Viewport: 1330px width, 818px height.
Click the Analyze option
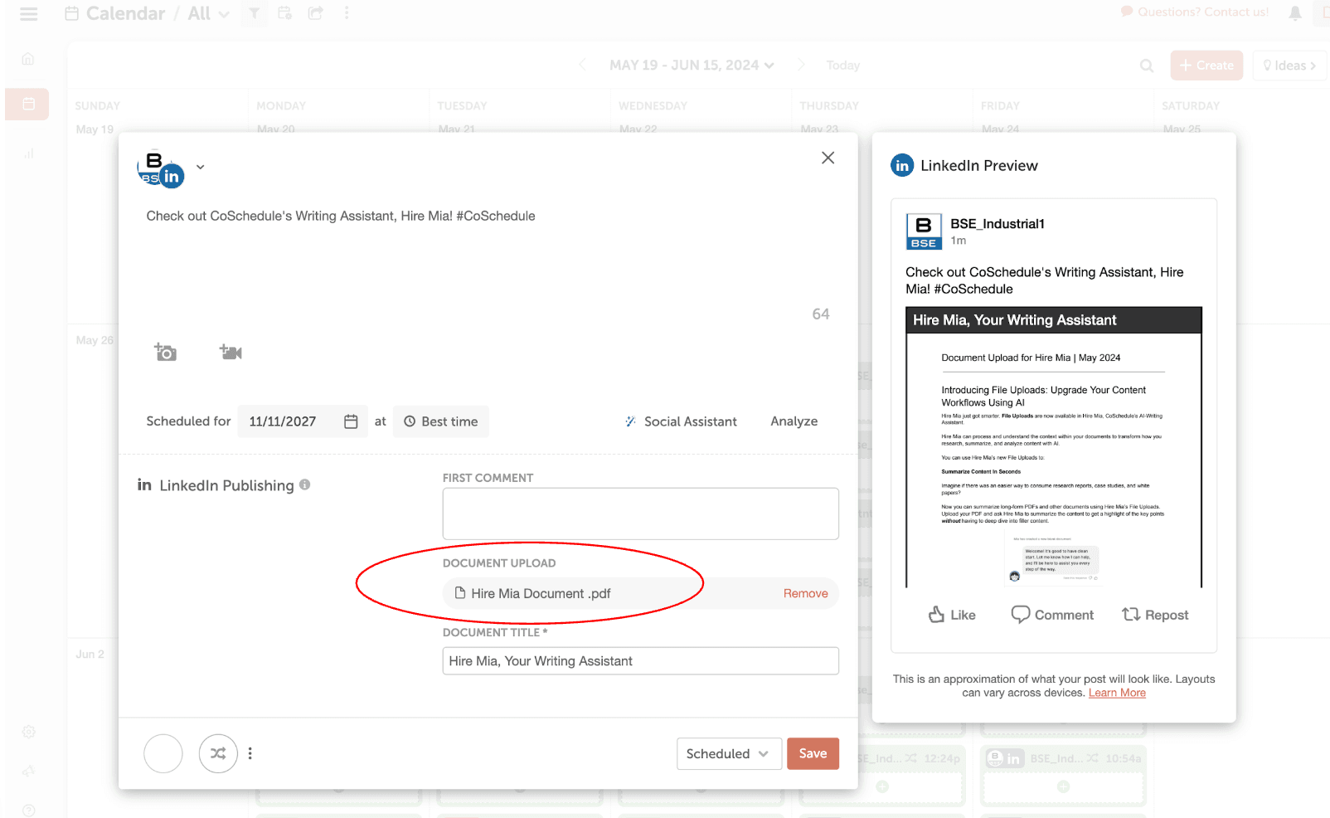pyautogui.click(x=794, y=421)
